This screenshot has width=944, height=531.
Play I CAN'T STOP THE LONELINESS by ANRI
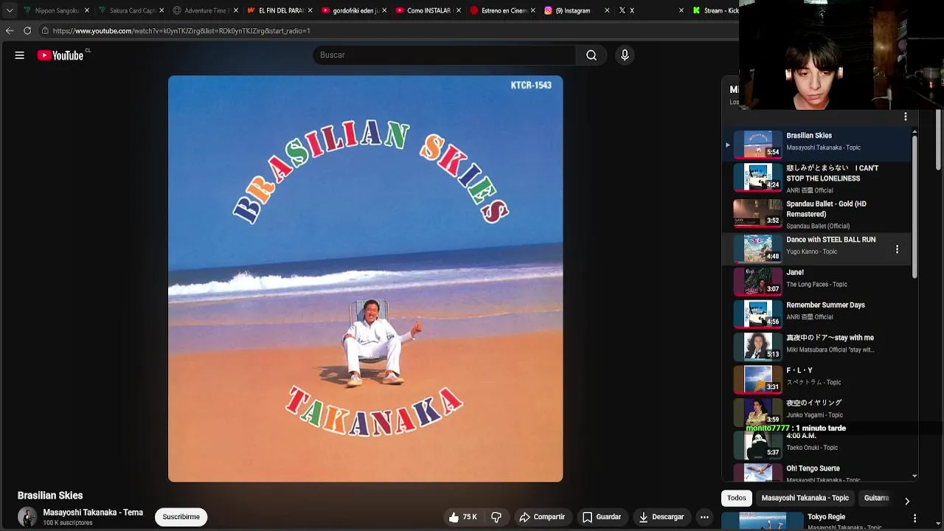pos(817,178)
